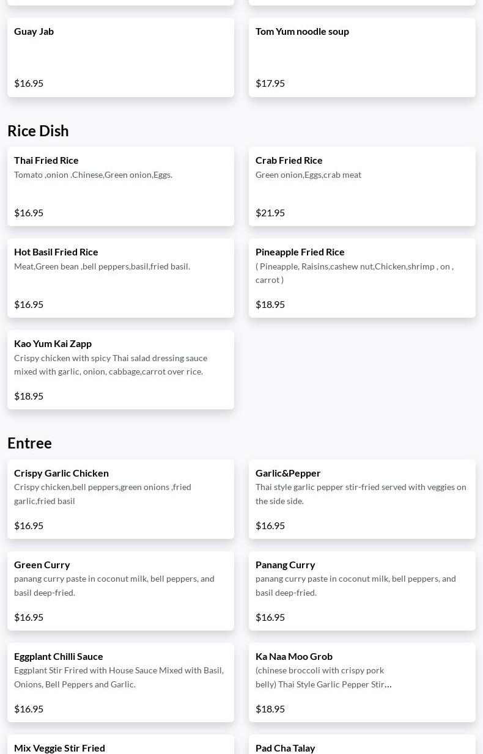483x754 pixels.
Task: Select the Panang Curry card
Action: coord(362,591)
